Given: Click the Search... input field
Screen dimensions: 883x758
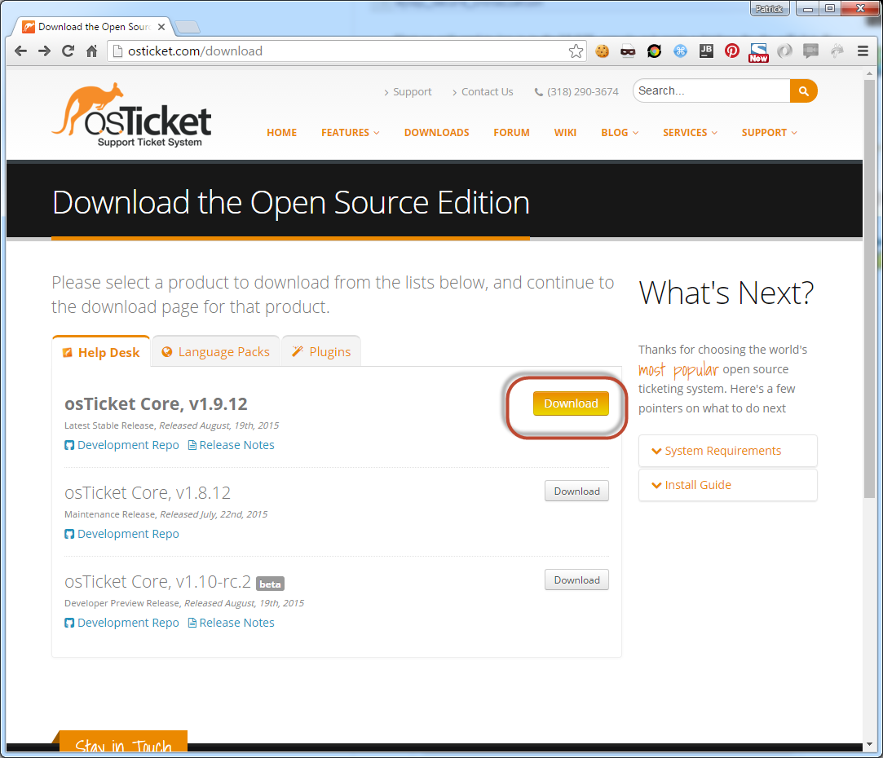Looking at the screenshot, I should (x=711, y=90).
